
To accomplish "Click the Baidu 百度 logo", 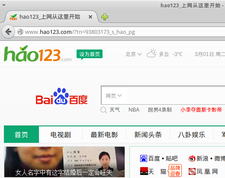I will 61,96.
